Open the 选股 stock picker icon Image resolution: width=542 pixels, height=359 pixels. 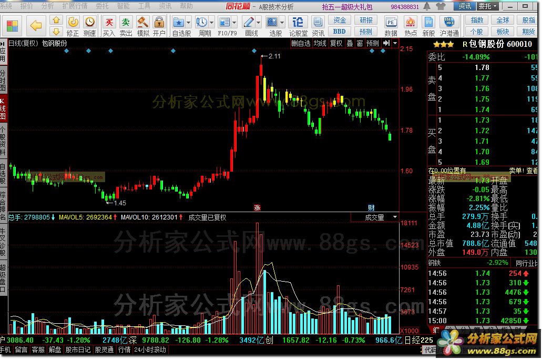coord(272,23)
